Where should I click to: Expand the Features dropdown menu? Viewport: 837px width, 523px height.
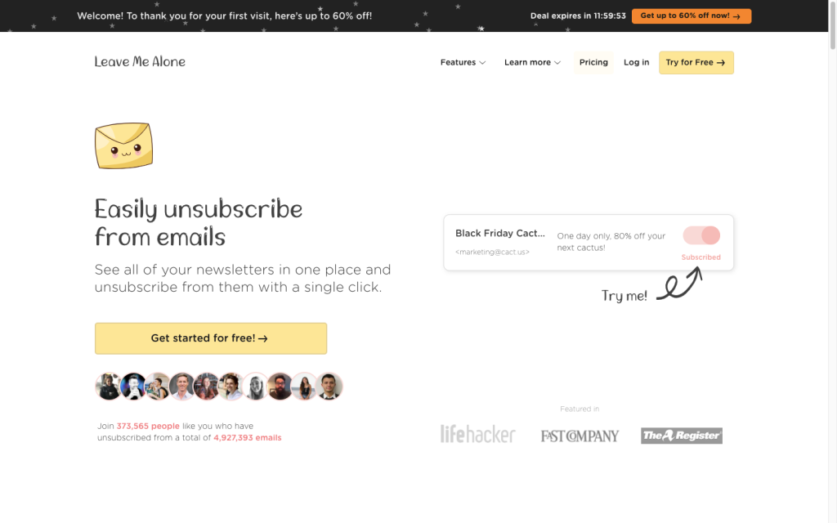(x=463, y=63)
